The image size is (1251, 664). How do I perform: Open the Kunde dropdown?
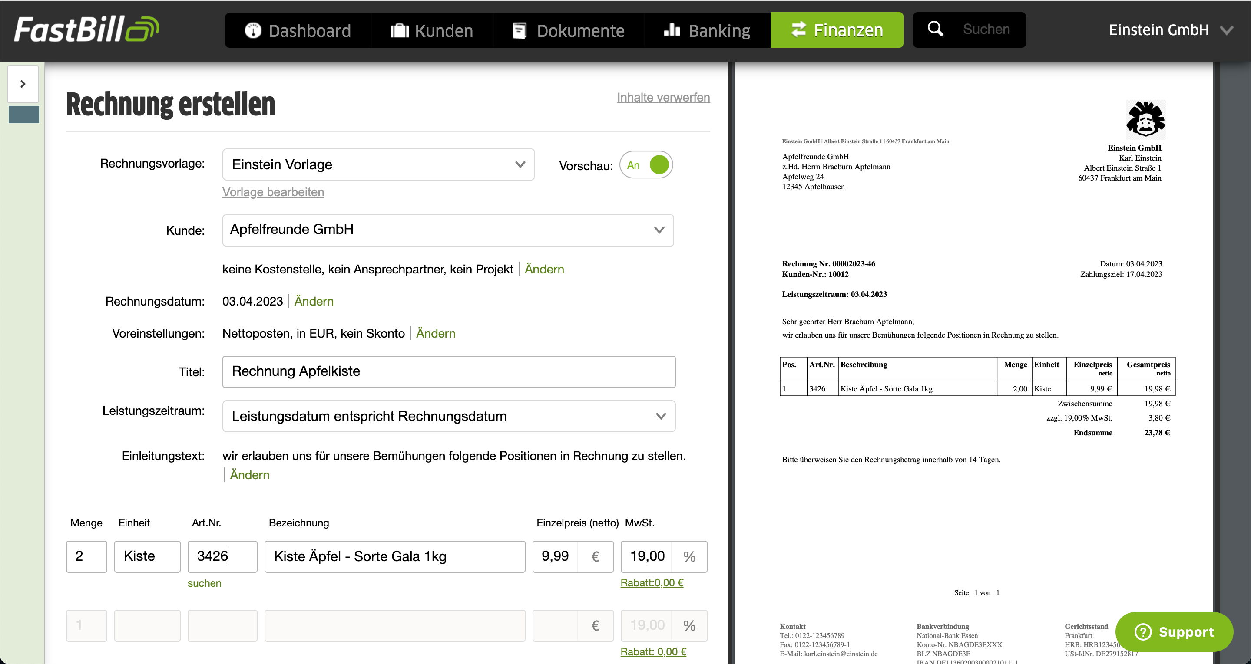[447, 230]
